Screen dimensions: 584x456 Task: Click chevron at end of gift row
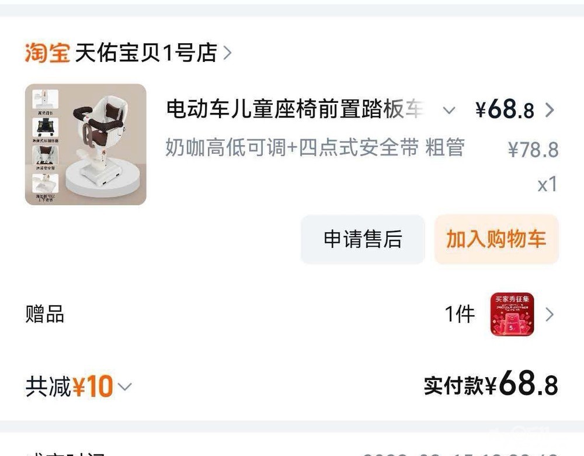[x=550, y=315]
